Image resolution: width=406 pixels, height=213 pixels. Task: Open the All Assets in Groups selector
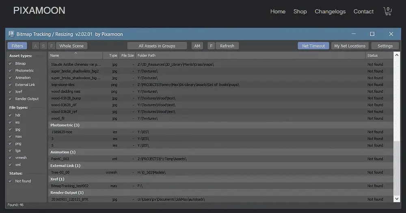pos(157,46)
